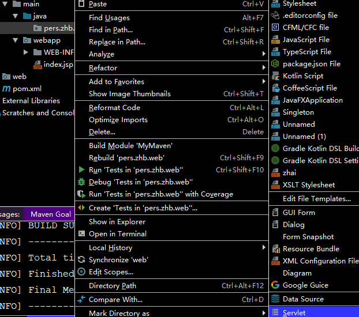Click the Singleton template icon
The width and height of the screenshot is (359, 317).
275,112
